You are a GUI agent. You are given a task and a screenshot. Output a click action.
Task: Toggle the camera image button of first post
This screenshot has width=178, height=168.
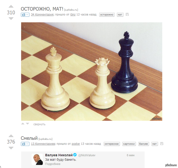pos(25,15)
